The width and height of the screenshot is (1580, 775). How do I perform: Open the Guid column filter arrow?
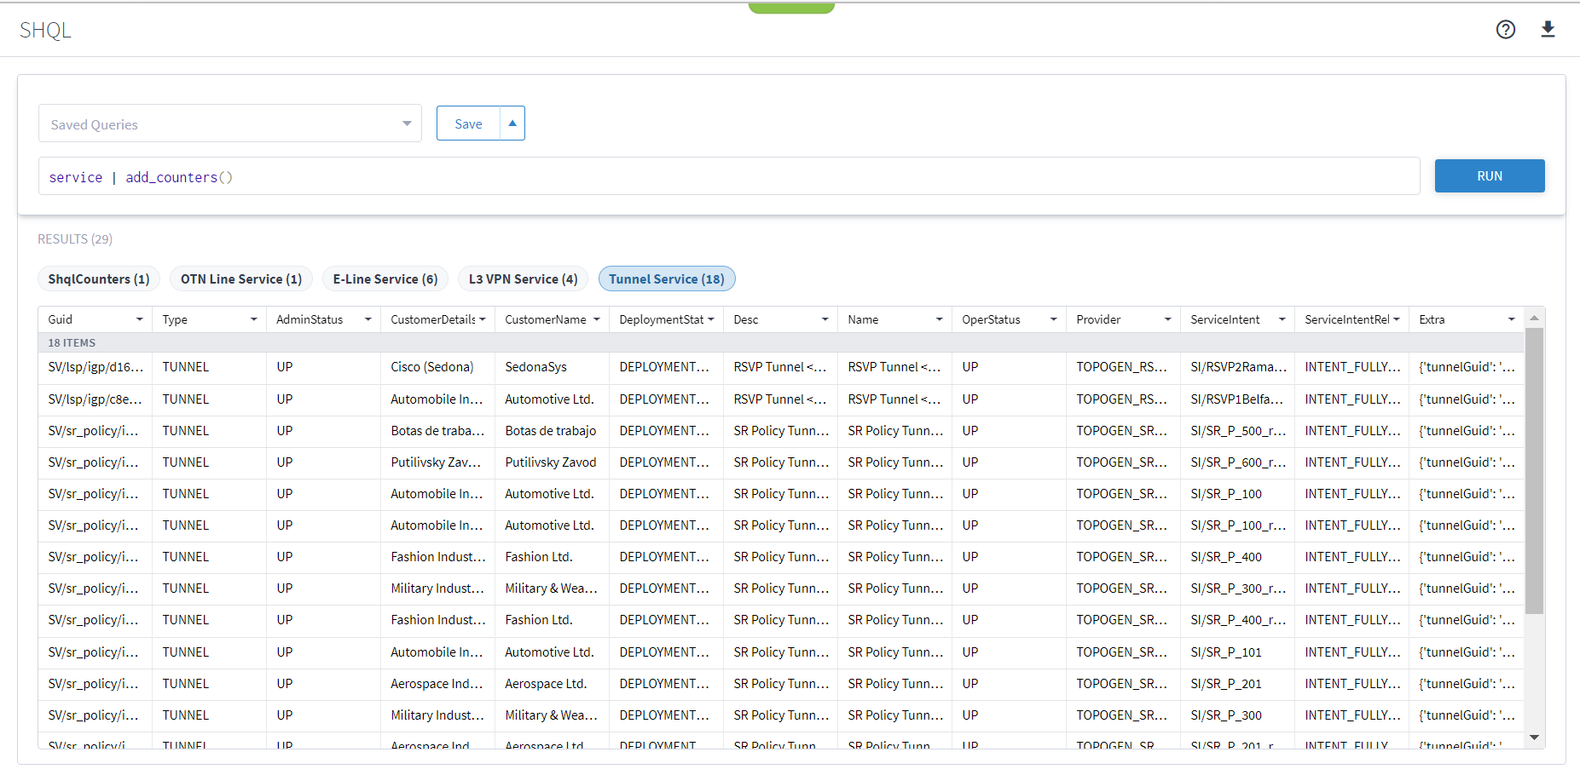coord(140,319)
